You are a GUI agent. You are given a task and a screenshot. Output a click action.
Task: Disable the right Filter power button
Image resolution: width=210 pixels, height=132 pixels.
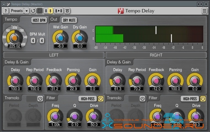click(x=203, y=99)
